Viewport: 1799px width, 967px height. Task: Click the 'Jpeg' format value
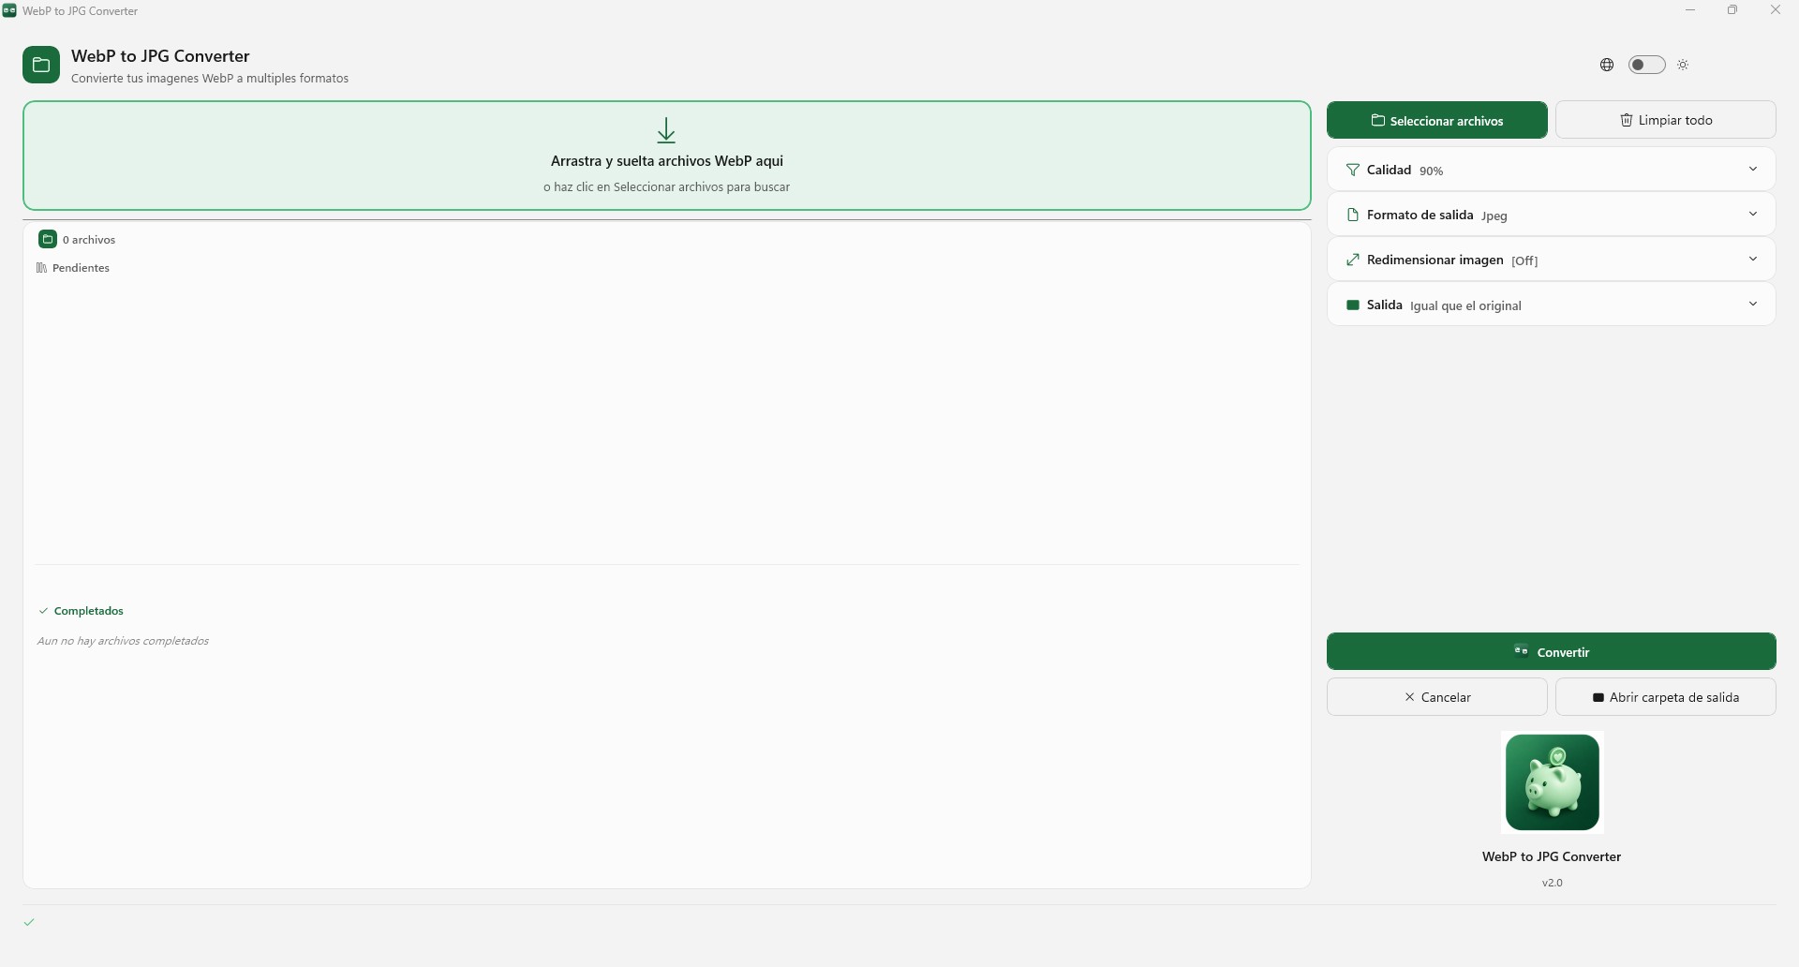tap(1494, 216)
